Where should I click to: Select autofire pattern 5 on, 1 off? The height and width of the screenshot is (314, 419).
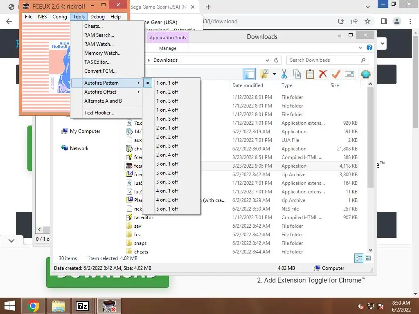click(x=171, y=209)
